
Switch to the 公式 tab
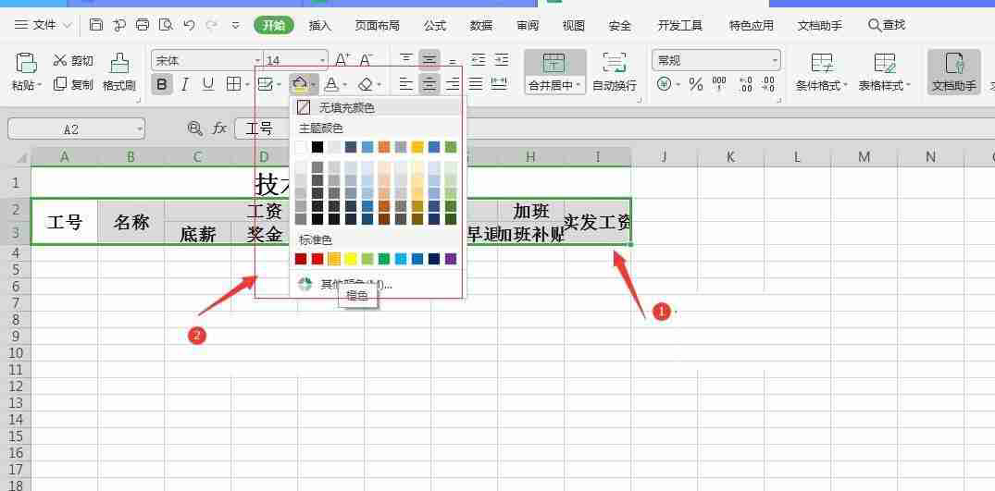pos(435,26)
